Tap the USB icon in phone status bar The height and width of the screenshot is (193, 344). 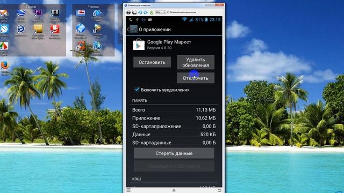point(137,20)
